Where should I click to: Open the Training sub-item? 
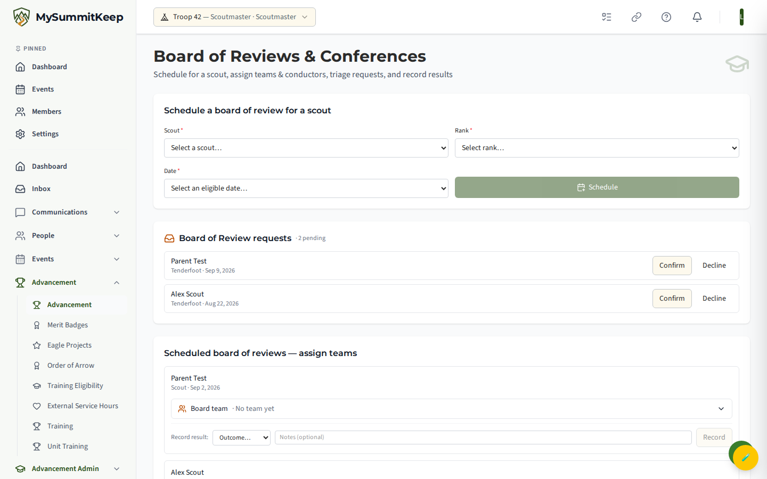pyautogui.click(x=77, y=426)
